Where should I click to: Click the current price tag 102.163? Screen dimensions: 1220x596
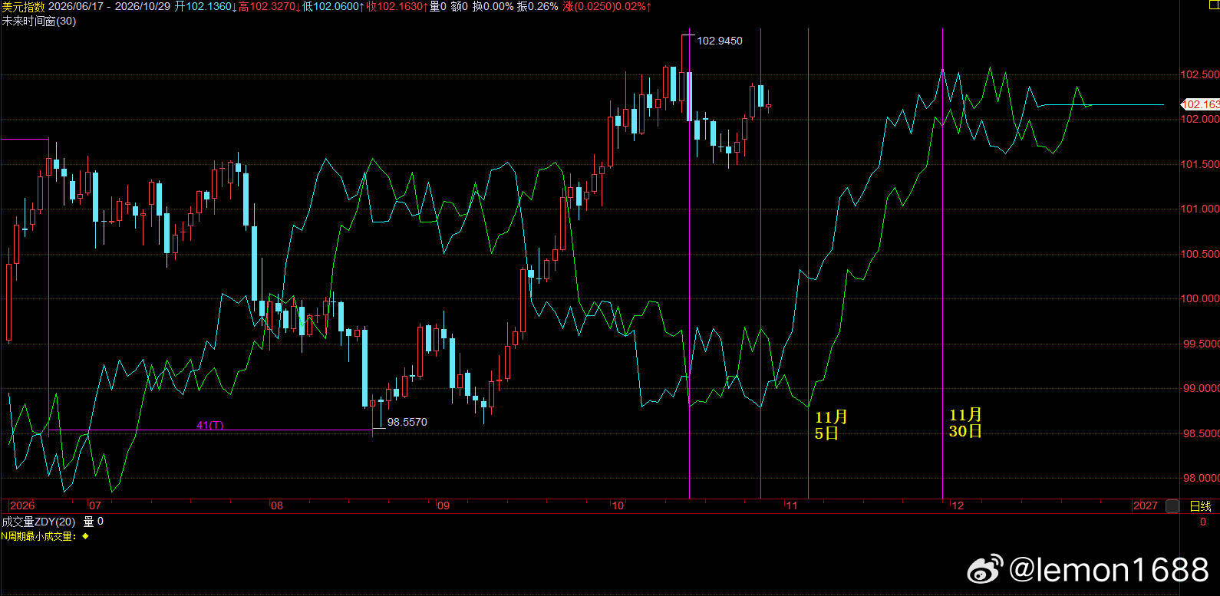pyautogui.click(x=1200, y=104)
